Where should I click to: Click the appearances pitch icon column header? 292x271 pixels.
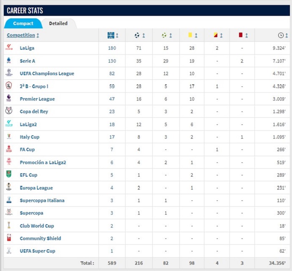click(111, 35)
